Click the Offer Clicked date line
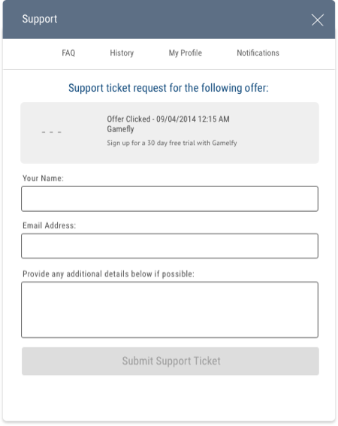338x426 pixels. pyautogui.click(x=168, y=119)
